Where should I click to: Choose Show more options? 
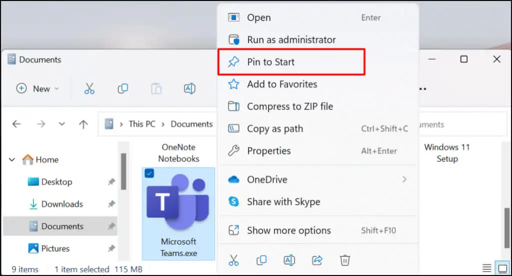[317, 230]
